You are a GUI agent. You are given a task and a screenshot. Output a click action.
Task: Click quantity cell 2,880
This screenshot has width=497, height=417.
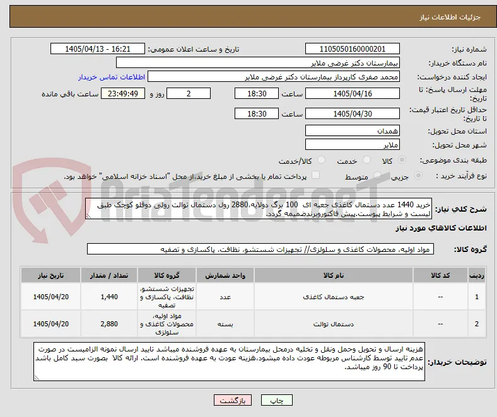tap(109, 324)
